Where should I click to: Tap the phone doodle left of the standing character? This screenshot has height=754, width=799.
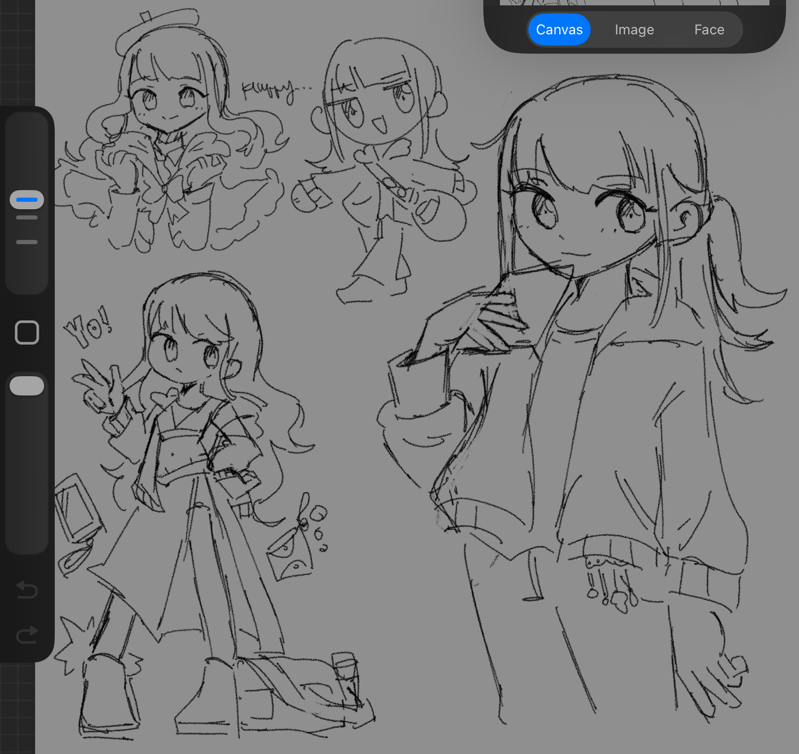tap(77, 509)
